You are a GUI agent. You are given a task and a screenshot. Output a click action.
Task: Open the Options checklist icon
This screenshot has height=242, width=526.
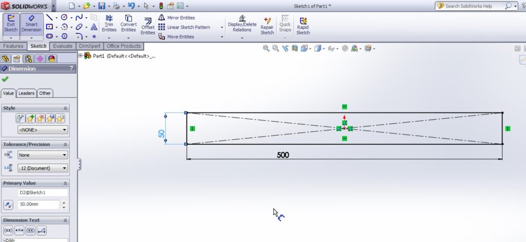point(180,6)
